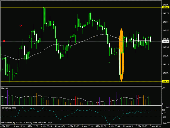Click the 5 Mar 00:50 time label
This screenshot has width=170, height=128.
(x=142, y=126)
